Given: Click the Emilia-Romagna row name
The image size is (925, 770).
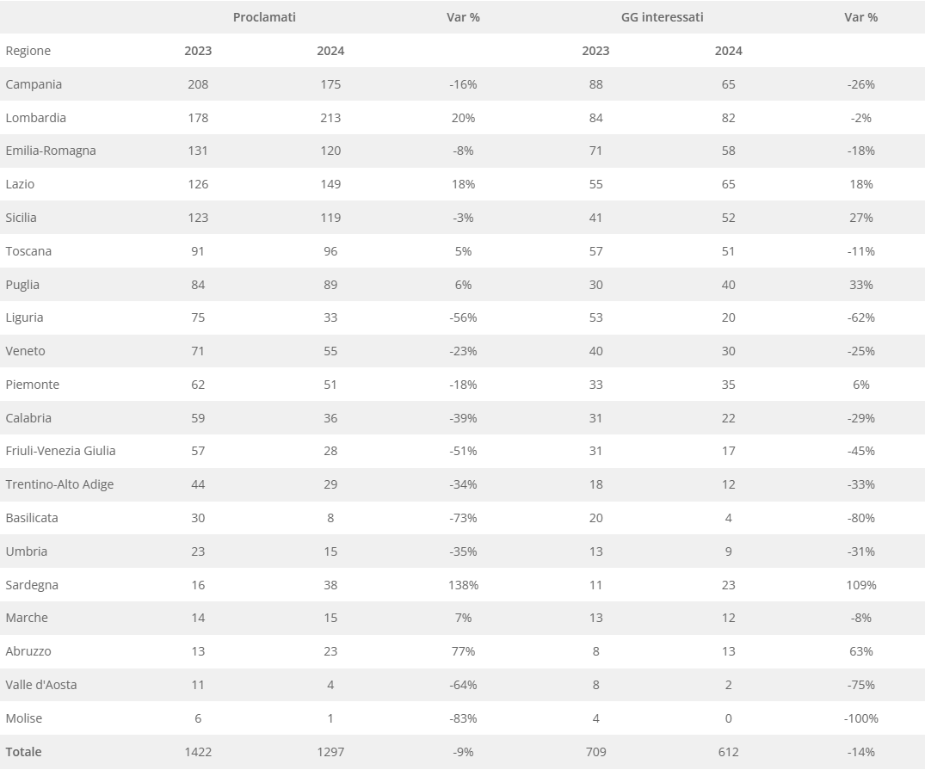Looking at the screenshot, I should click(51, 151).
